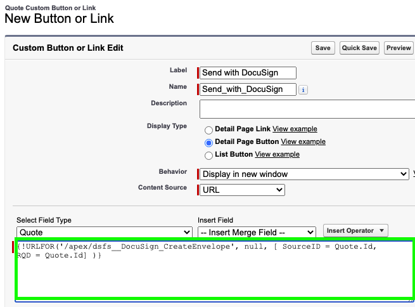Click the Name field Send_with_DocuSign
415x307 pixels.
248,89
